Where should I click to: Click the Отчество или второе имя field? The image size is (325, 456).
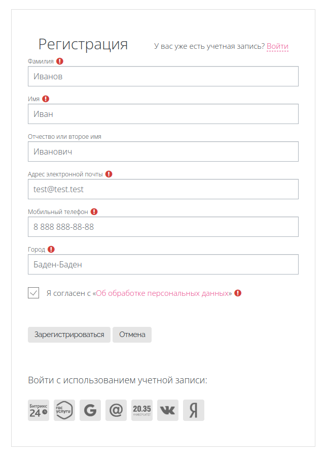tap(163, 152)
